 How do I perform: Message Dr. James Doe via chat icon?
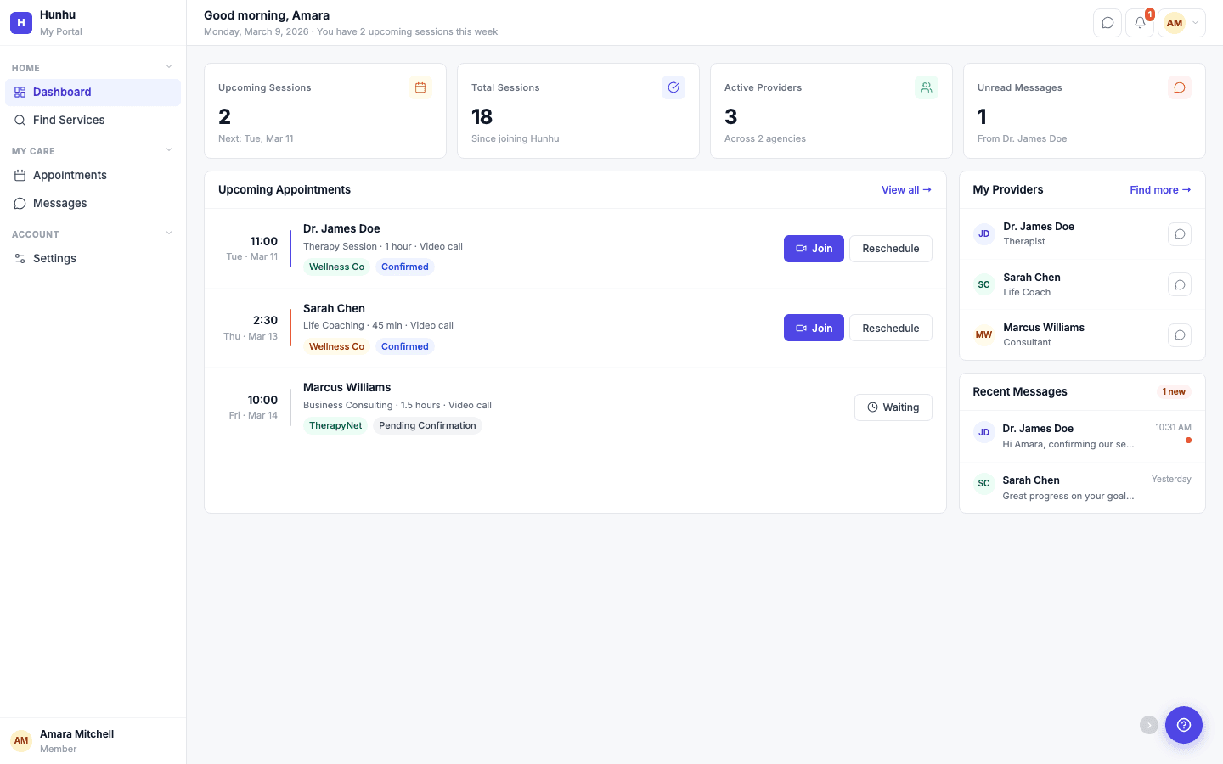pyautogui.click(x=1179, y=233)
